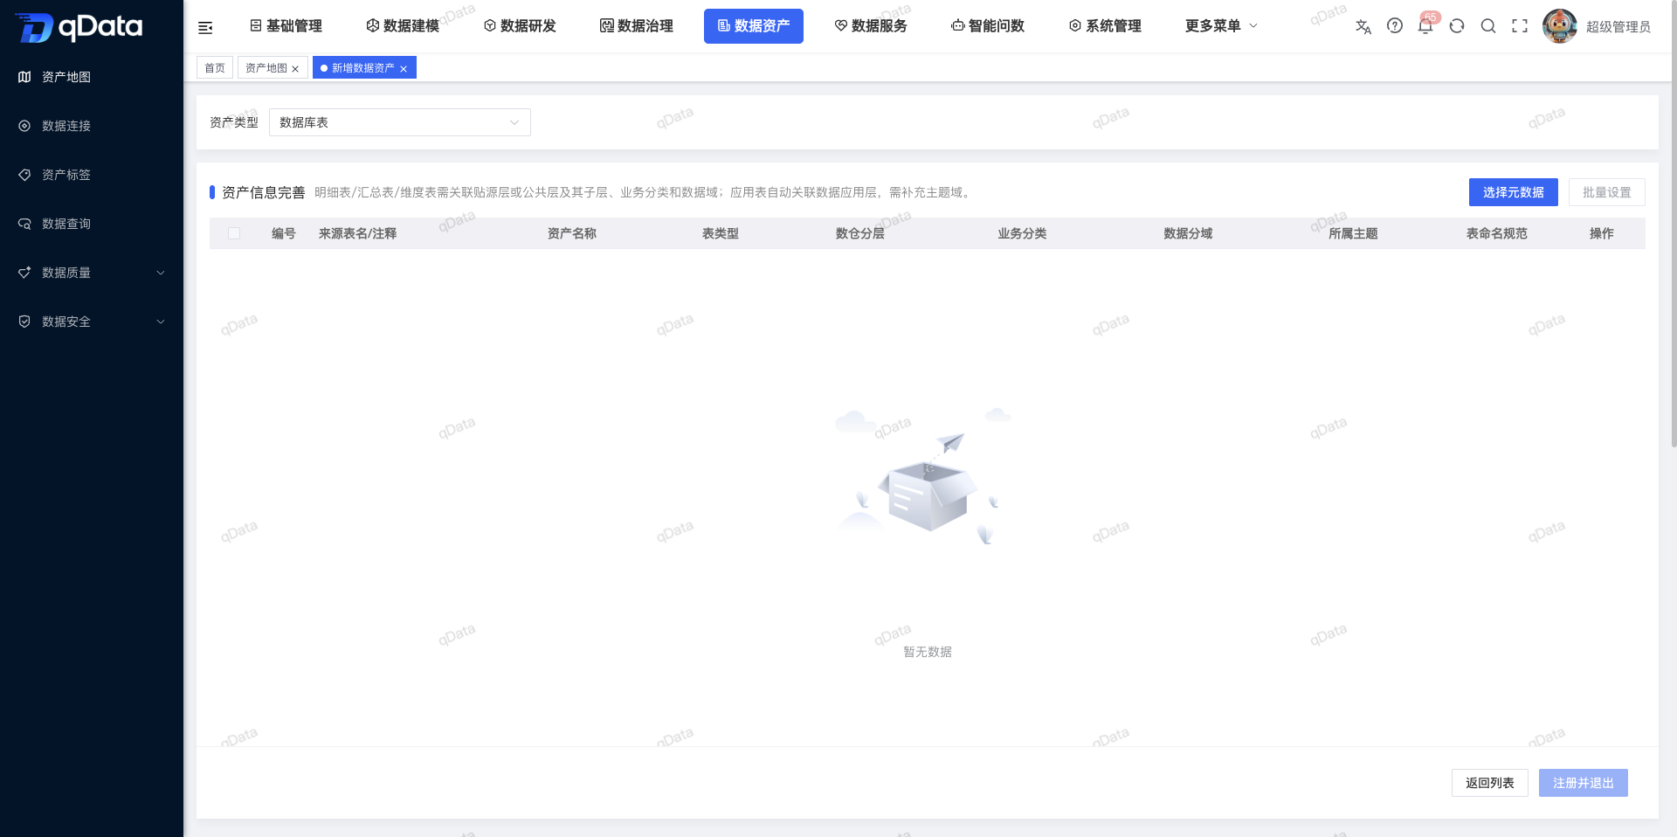Screen dimensions: 1677x837
Task: Click the 数据连接 sidebar icon
Action: pos(24,126)
